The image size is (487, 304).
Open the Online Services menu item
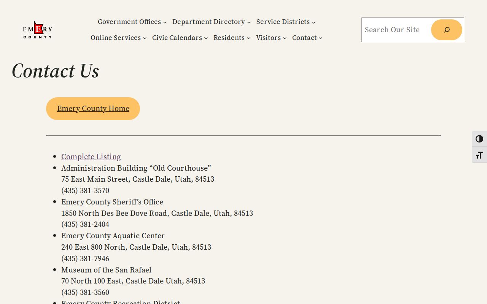(116, 38)
